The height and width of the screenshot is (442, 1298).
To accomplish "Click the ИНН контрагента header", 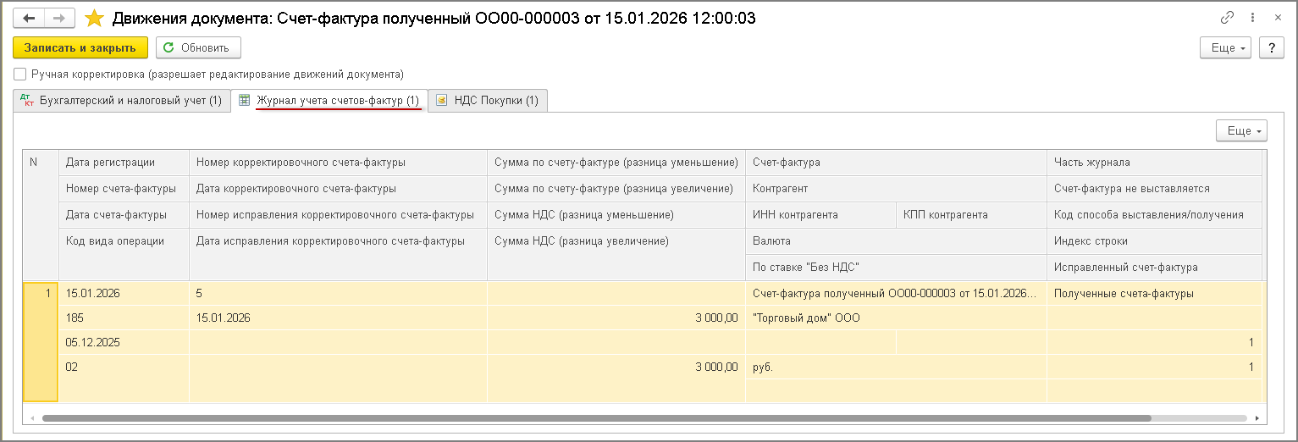I will (820, 215).
